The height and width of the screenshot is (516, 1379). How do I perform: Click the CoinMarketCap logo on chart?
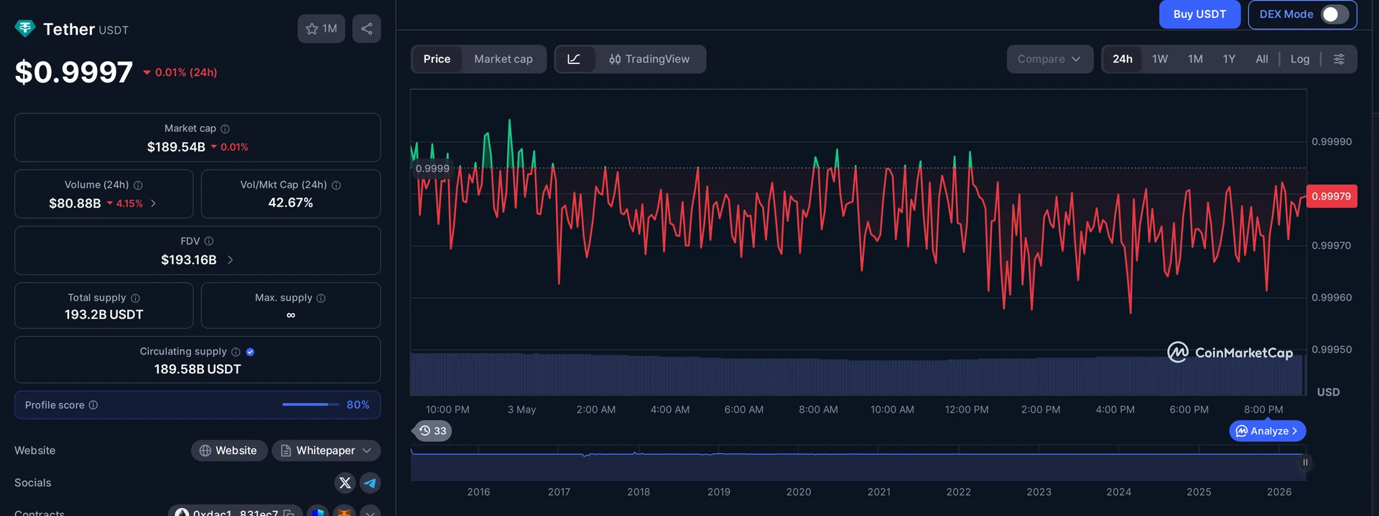pyautogui.click(x=1230, y=352)
